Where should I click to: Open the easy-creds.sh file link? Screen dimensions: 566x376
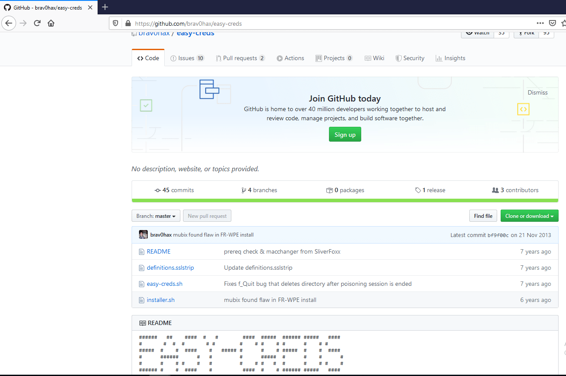click(x=165, y=284)
